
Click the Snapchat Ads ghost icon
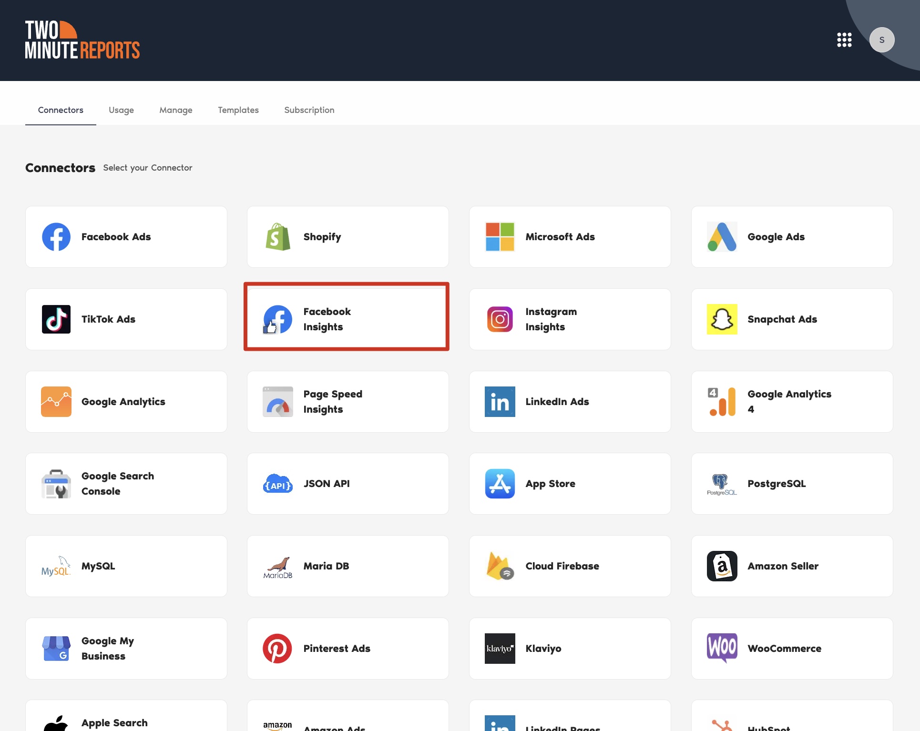[722, 319]
